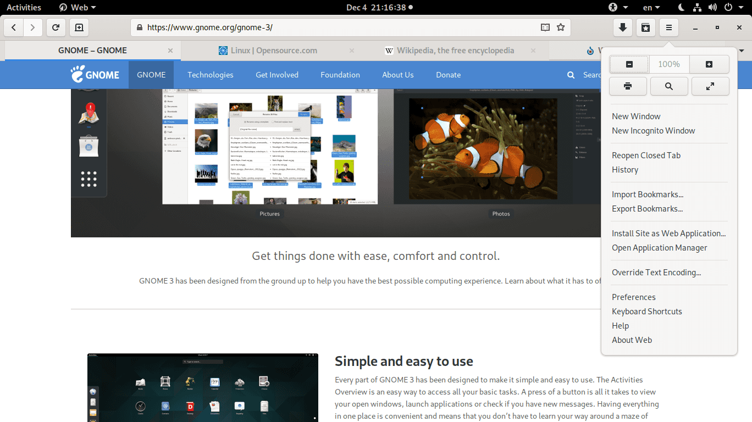Viewport: 752px width, 422px height.
Task: Toggle reader mode in the address bar
Action: tap(545, 27)
